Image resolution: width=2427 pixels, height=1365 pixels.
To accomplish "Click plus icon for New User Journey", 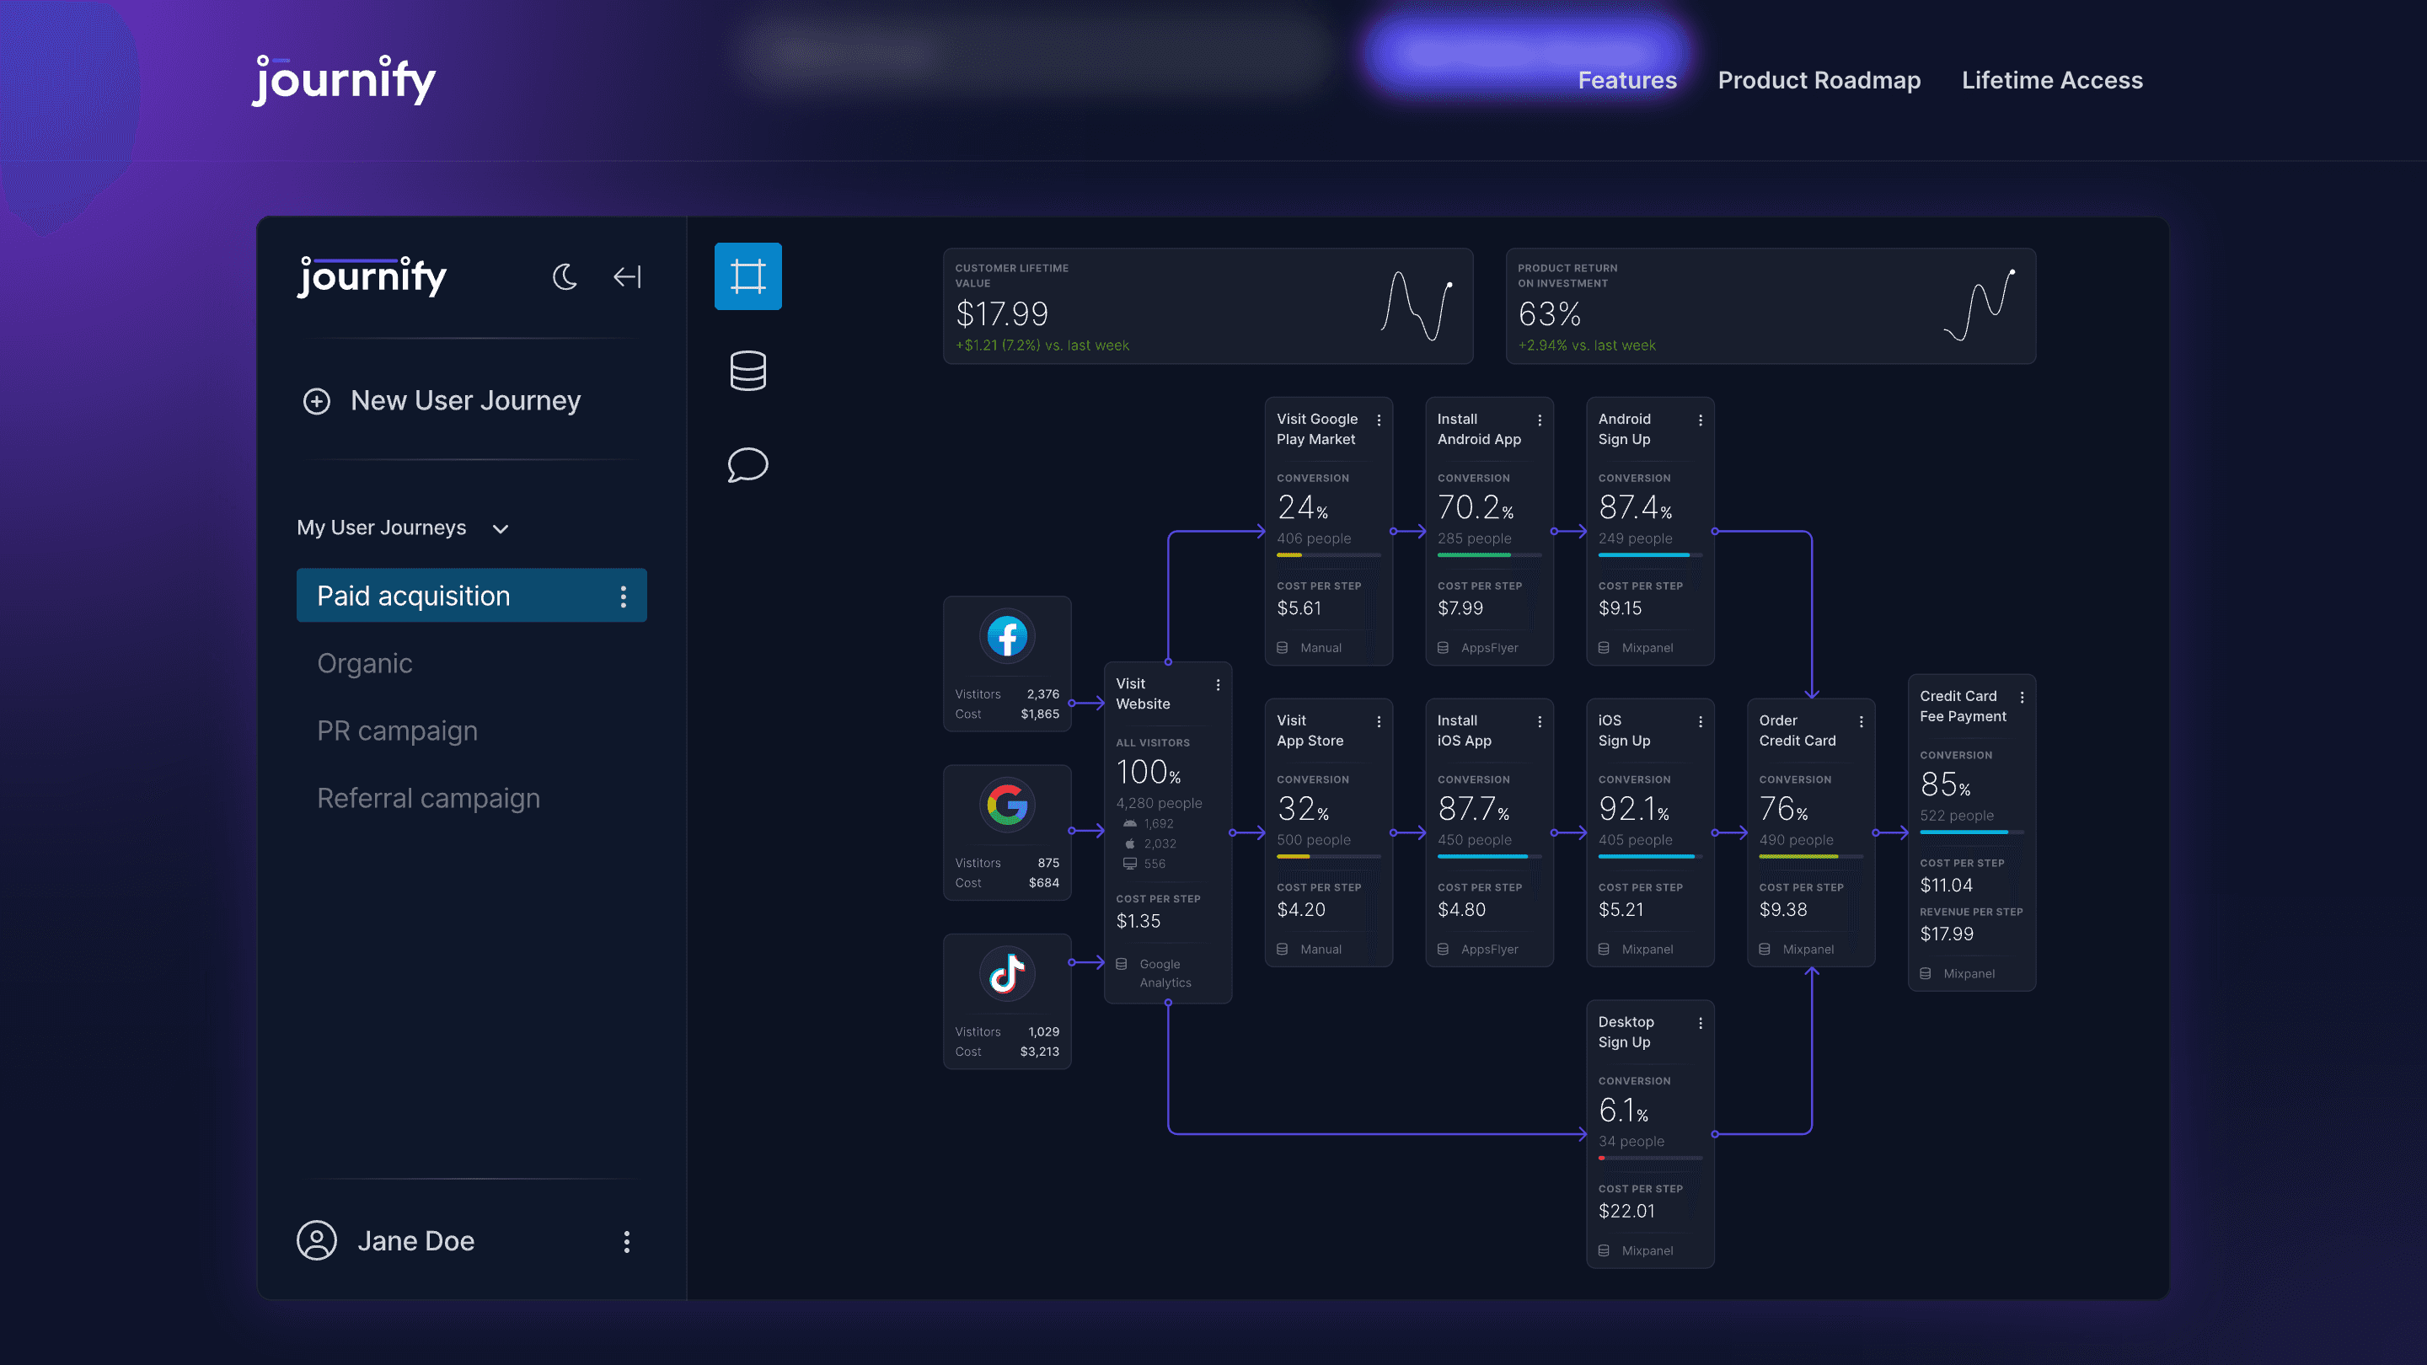I will point(317,401).
